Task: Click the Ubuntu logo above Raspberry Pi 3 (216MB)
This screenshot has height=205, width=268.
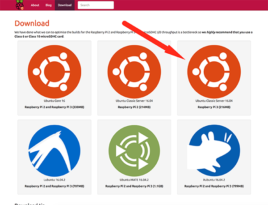Action: click(214, 72)
